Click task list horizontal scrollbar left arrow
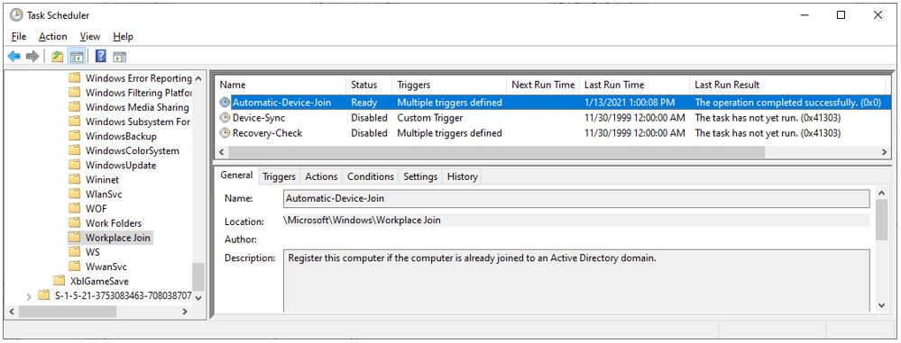901x343 pixels. click(222, 152)
